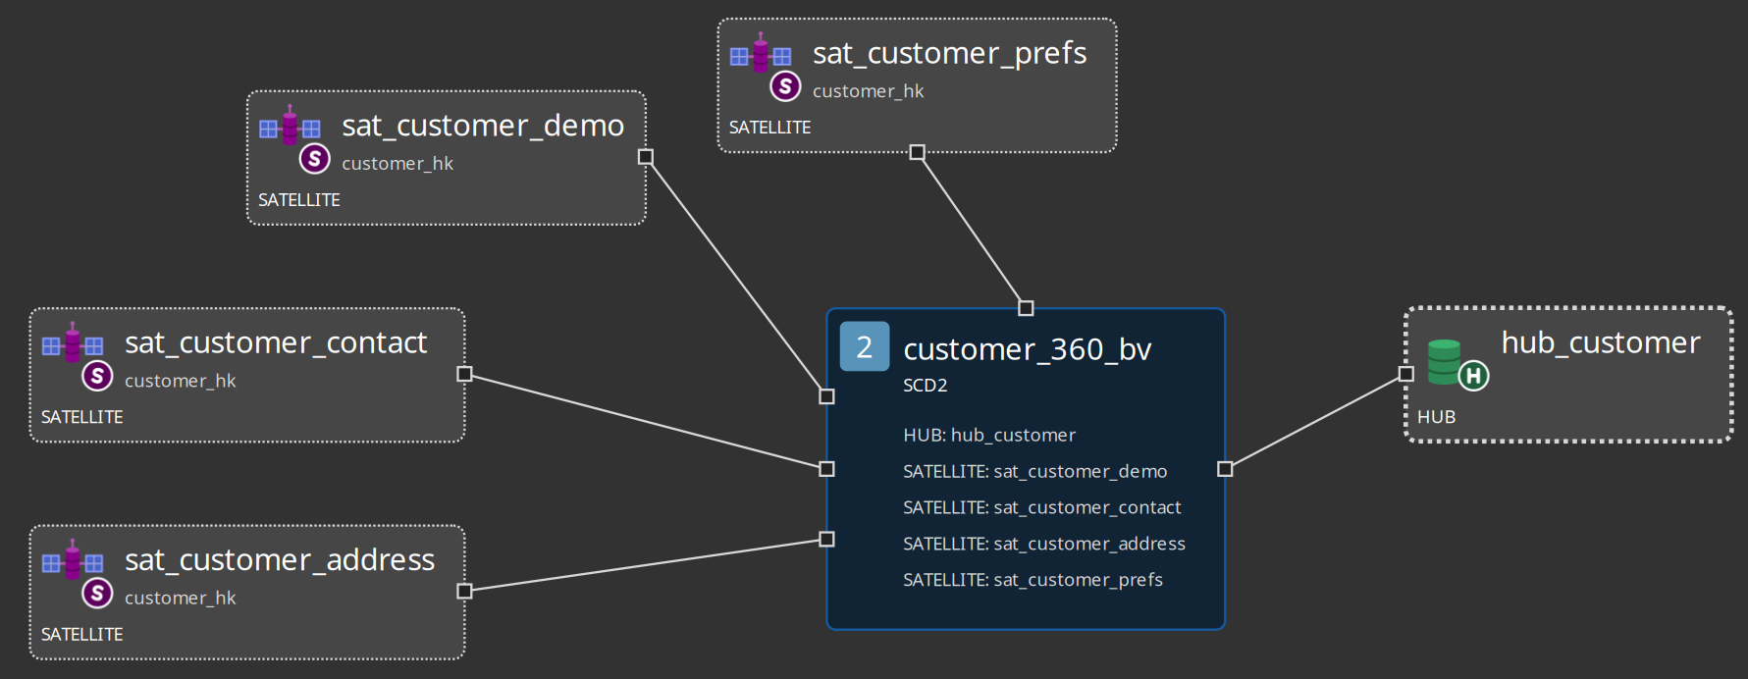The width and height of the screenshot is (1748, 679).
Task: Click the sat_customer_prefs satellite icon
Action: pos(761,53)
